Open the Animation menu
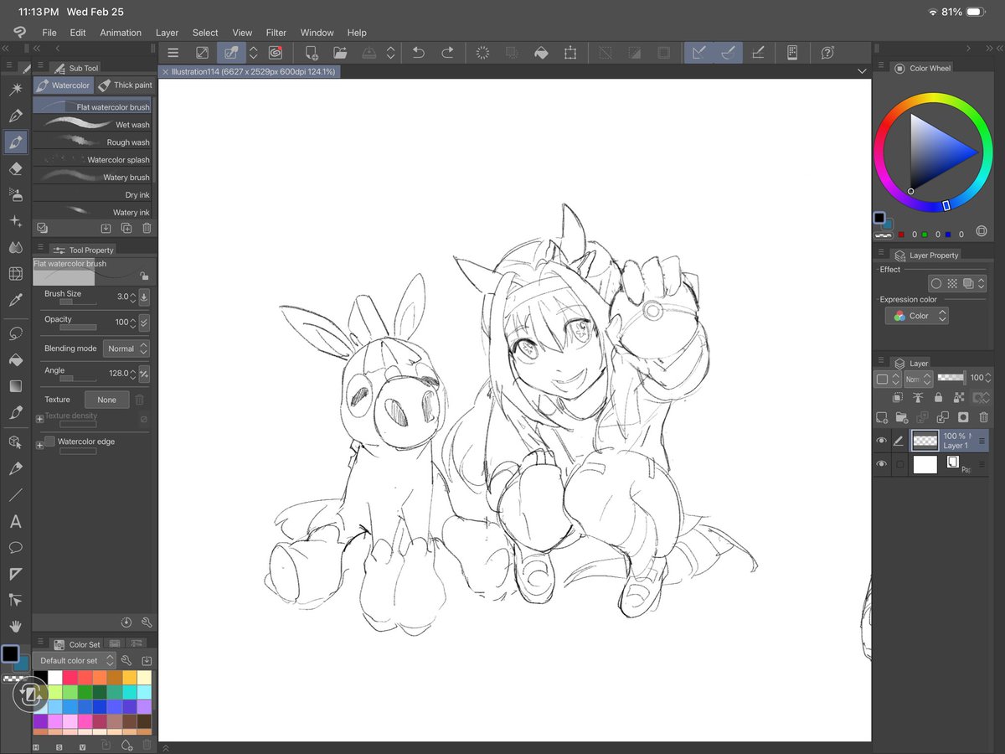This screenshot has width=1005, height=754. coord(121,33)
